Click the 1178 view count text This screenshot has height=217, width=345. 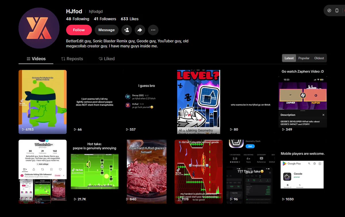pos(185,199)
